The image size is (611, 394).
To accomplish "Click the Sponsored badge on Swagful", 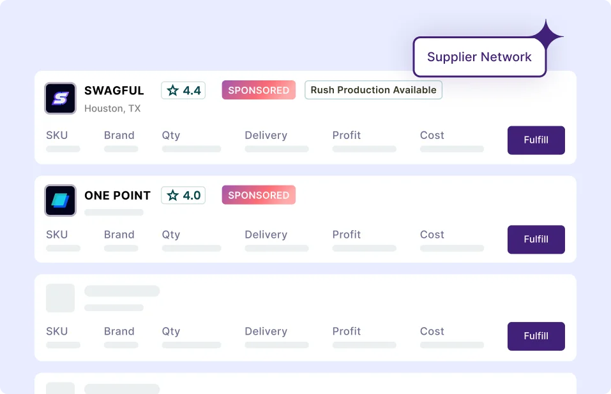I will click(259, 91).
